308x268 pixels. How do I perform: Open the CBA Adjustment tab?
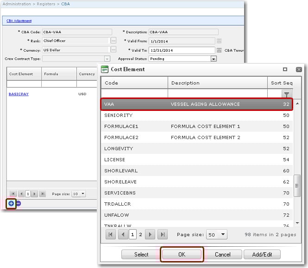pyautogui.click(x=19, y=21)
